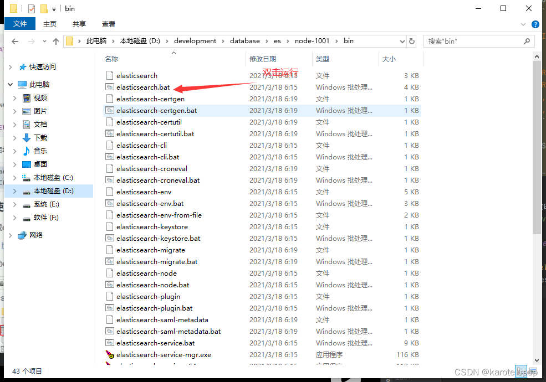
Task: Select the elasticsearch-migrate.bat file icon
Action: tap(110, 262)
